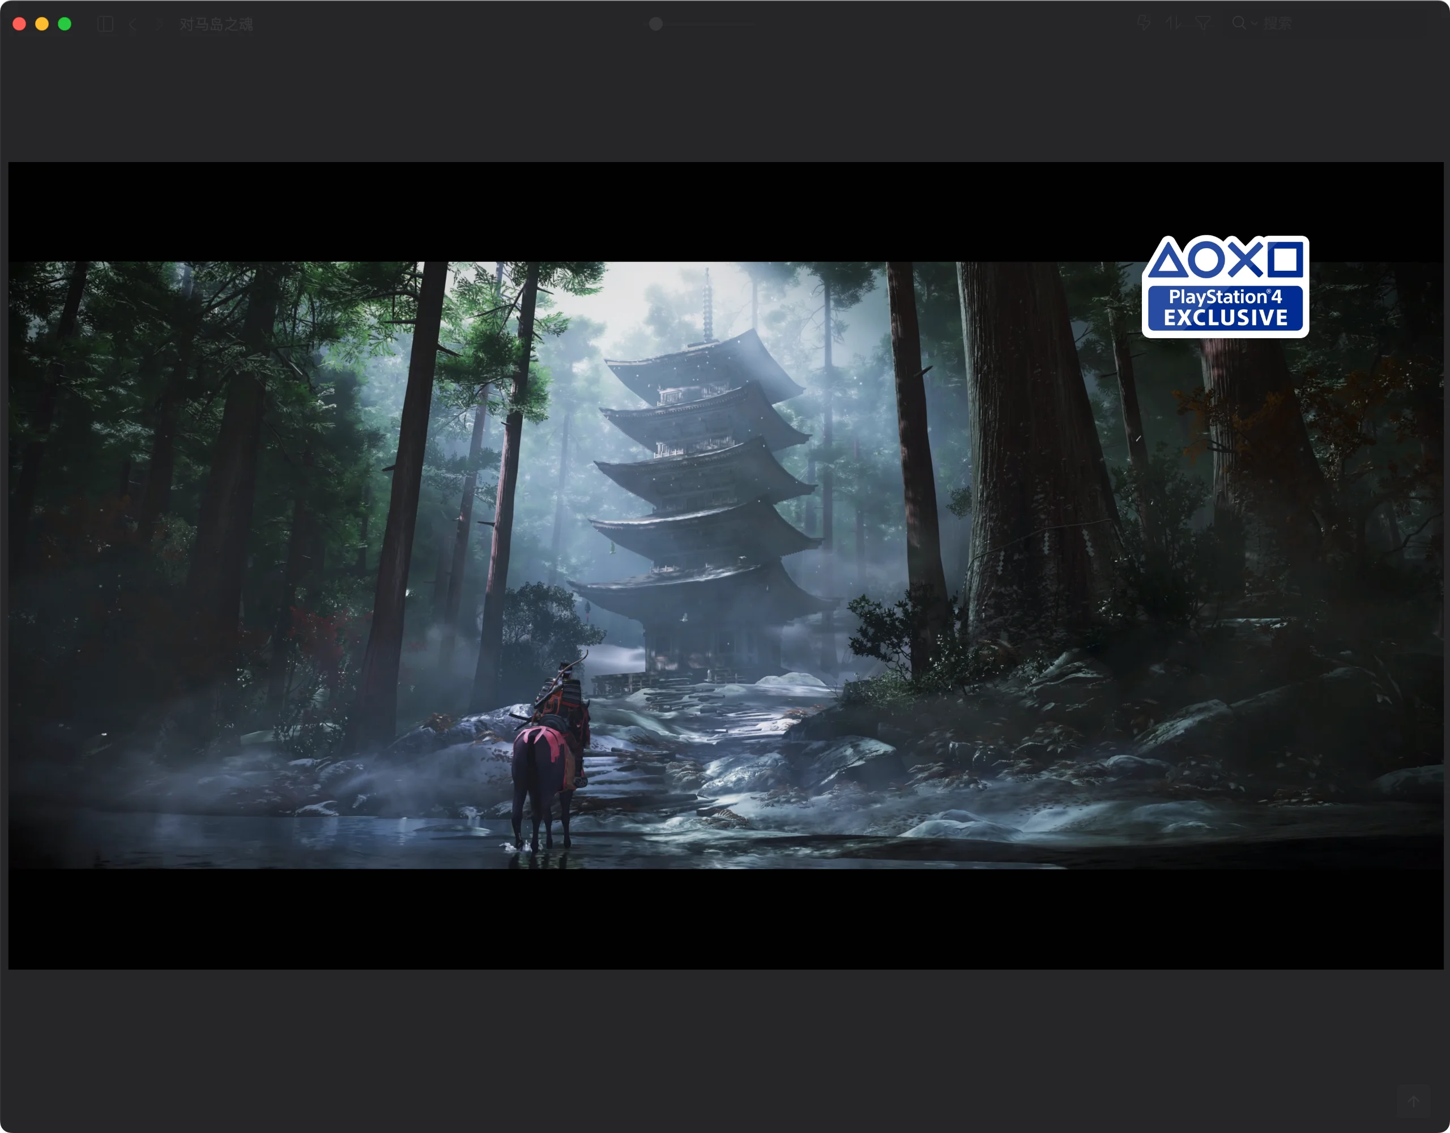Image resolution: width=1450 pixels, height=1133 pixels.
Task: Expand the search options chevron
Action: tap(1254, 24)
